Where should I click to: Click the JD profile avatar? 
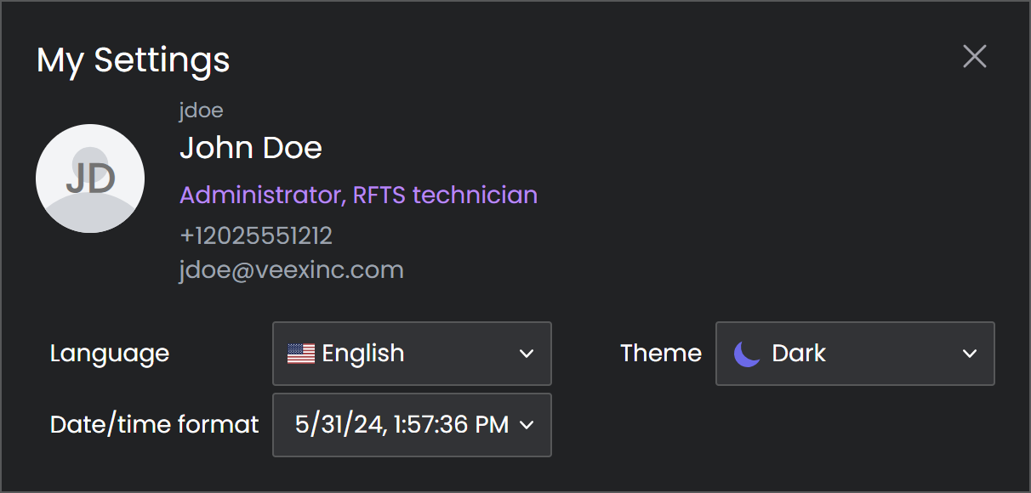(x=90, y=178)
